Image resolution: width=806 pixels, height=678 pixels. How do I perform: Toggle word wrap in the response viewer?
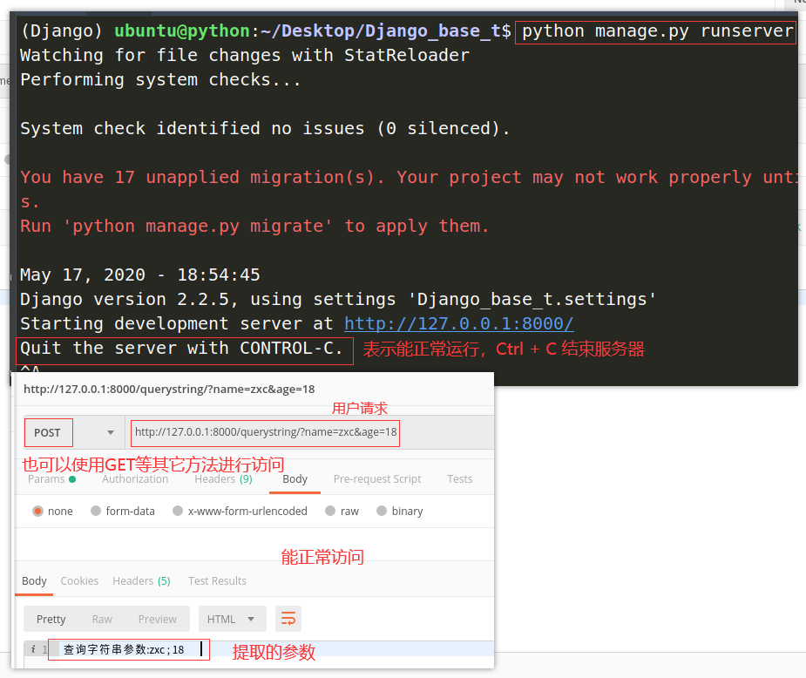pos(288,618)
